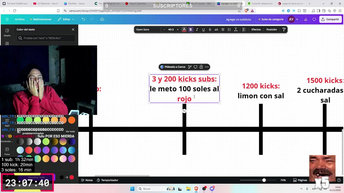This screenshot has height=193, width=344.
Task: Select the black swatch beside Cambiar todo
Action: (x=62, y=177)
